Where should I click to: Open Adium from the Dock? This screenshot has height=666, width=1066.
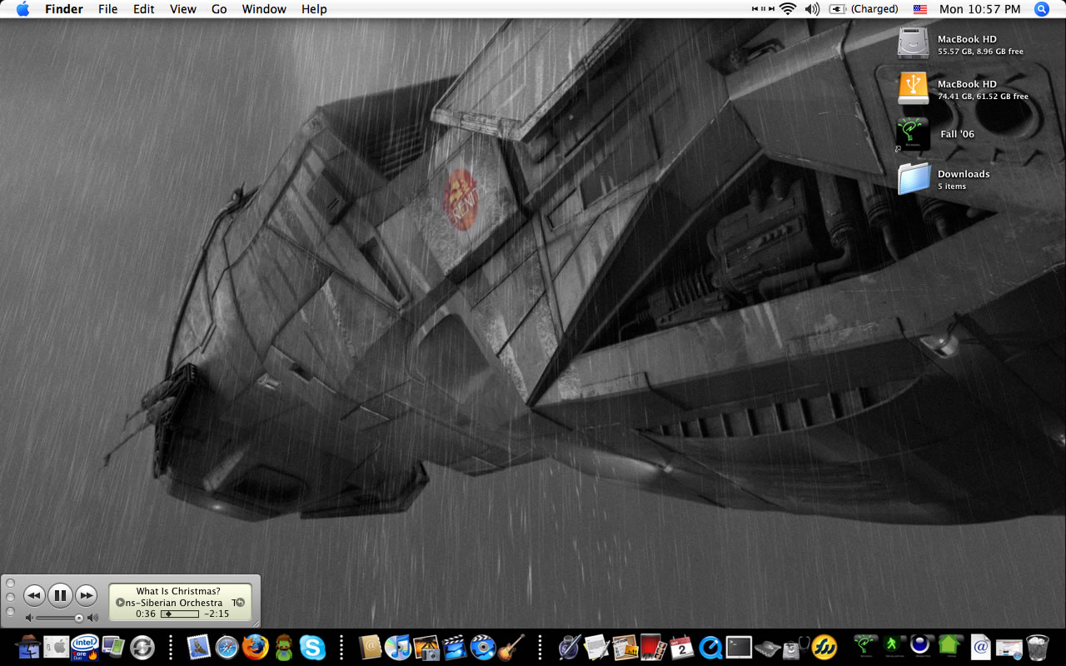(284, 647)
